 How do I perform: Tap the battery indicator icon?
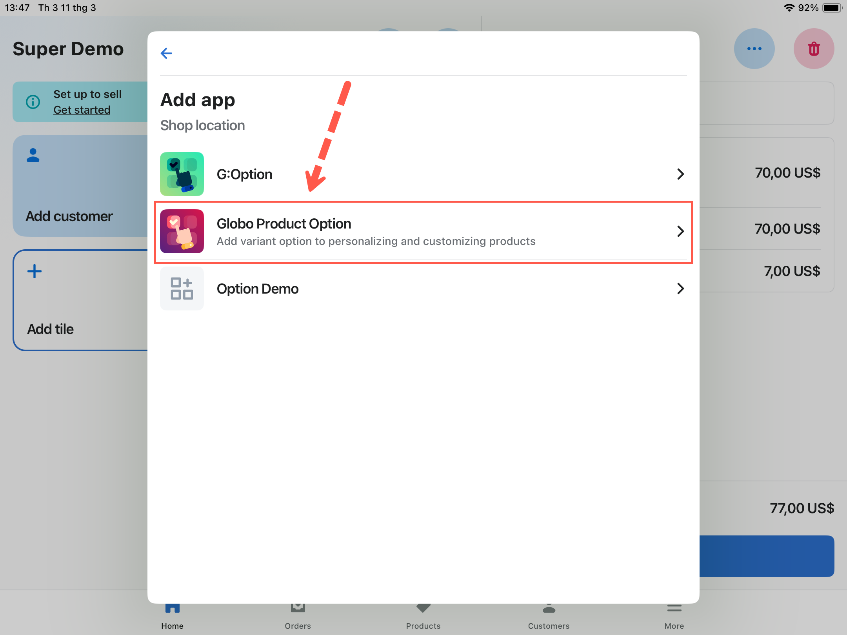coord(832,8)
